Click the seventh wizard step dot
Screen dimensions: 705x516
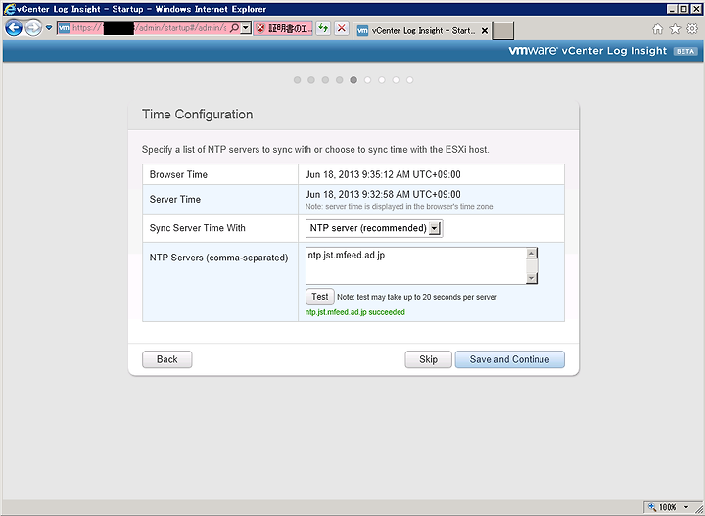coord(382,80)
